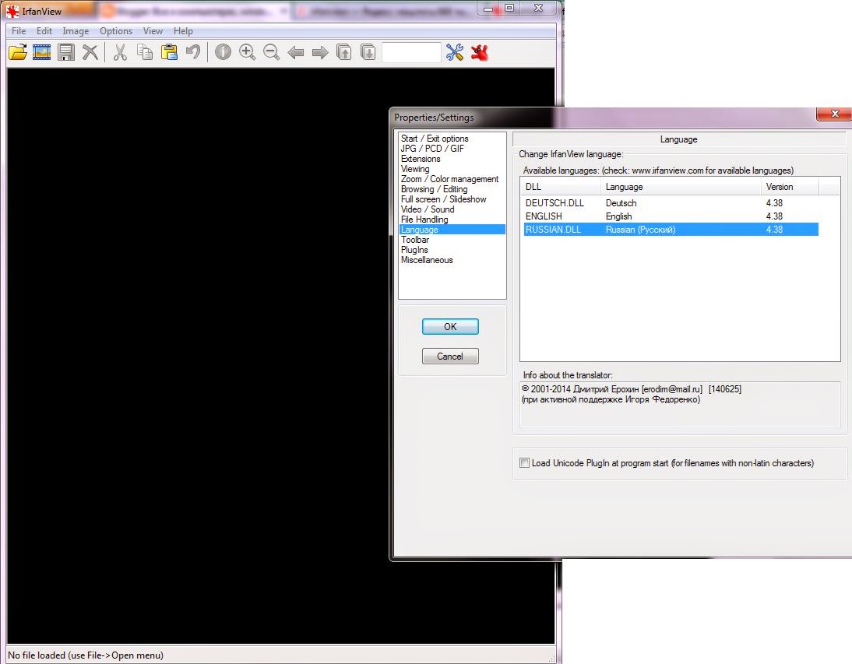Click the Zoom out magnifier icon
This screenshot has height=664, width=852.
271,52
